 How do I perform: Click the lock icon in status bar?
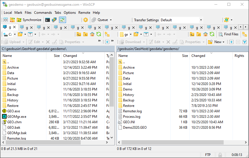[x=220, y=155]
